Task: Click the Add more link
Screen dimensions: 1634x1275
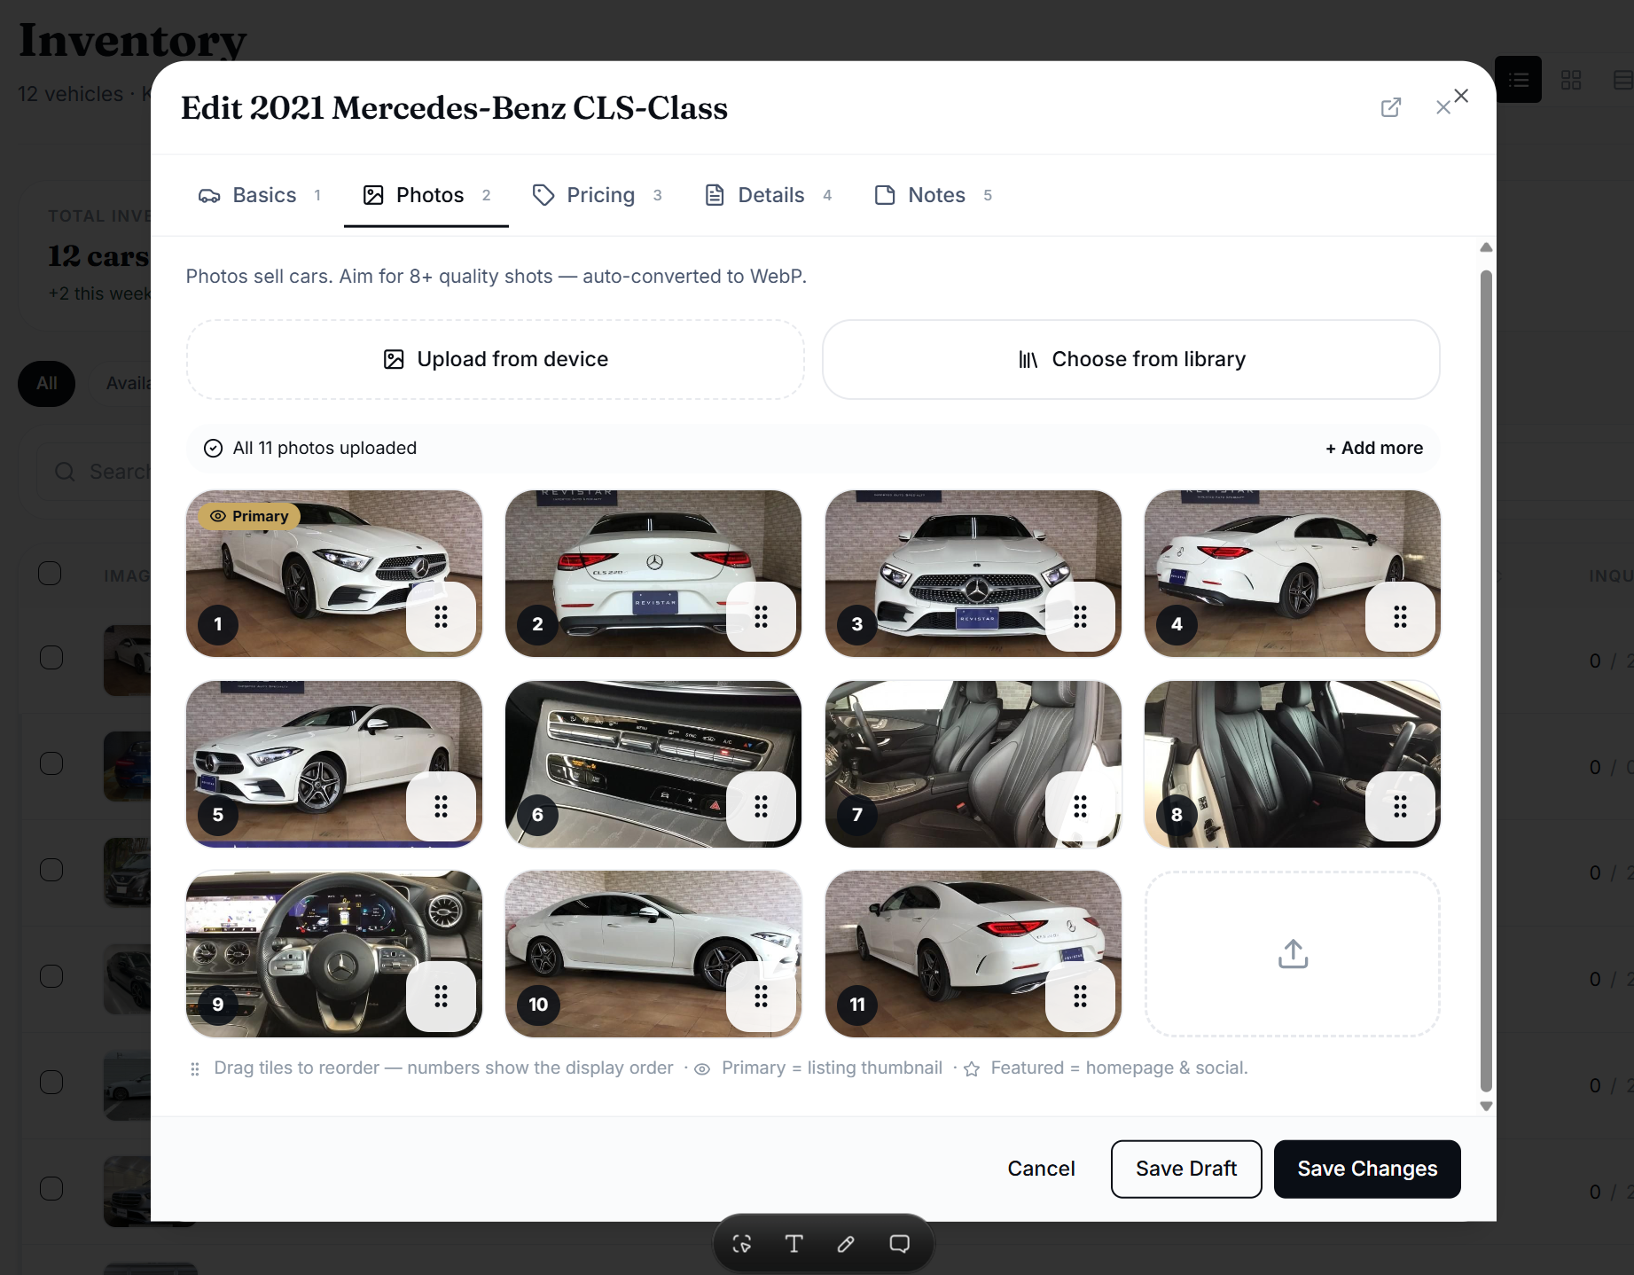Action: [1374, 448]
